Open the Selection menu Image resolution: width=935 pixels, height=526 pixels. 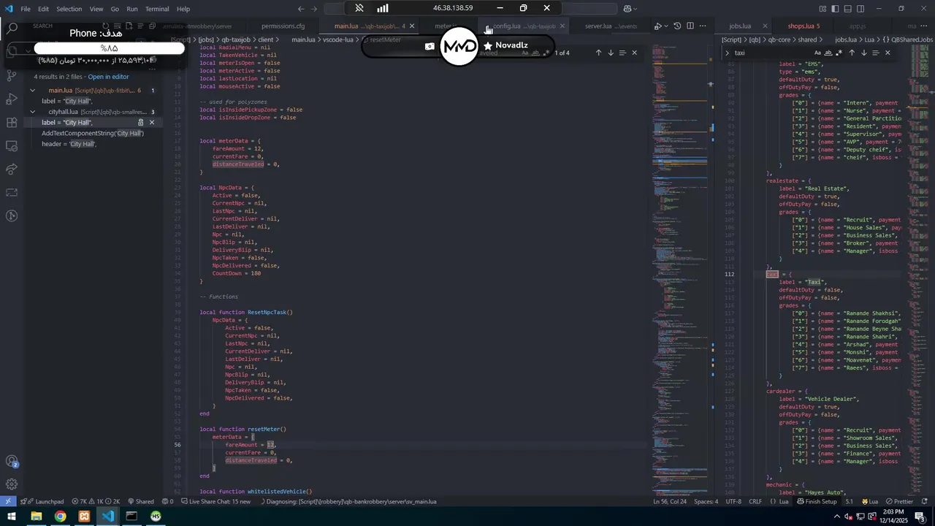[69, 9]
